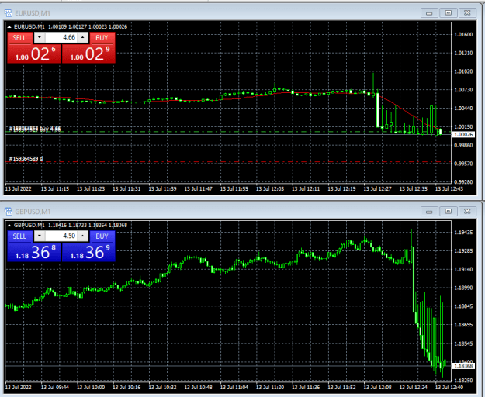485x397 pixels.
Task: Minimize the EURUSD,M1 chart window
Action: 429,13
